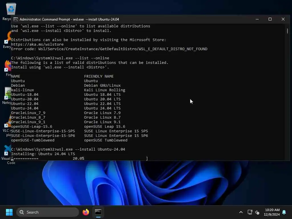The width and height of the screenshot is (292, 219).
Task: Click the NAME column header
Action: coord(15,76)
